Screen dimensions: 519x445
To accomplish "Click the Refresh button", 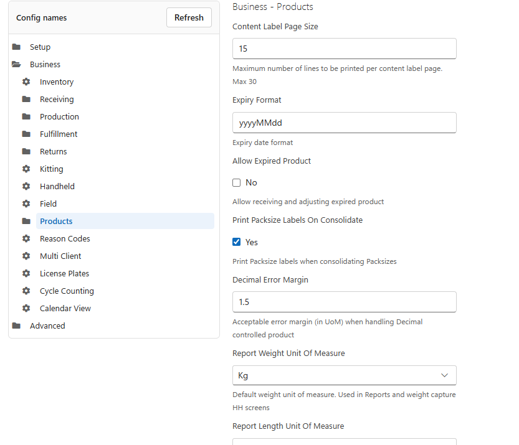I will [x=189, y=17].
